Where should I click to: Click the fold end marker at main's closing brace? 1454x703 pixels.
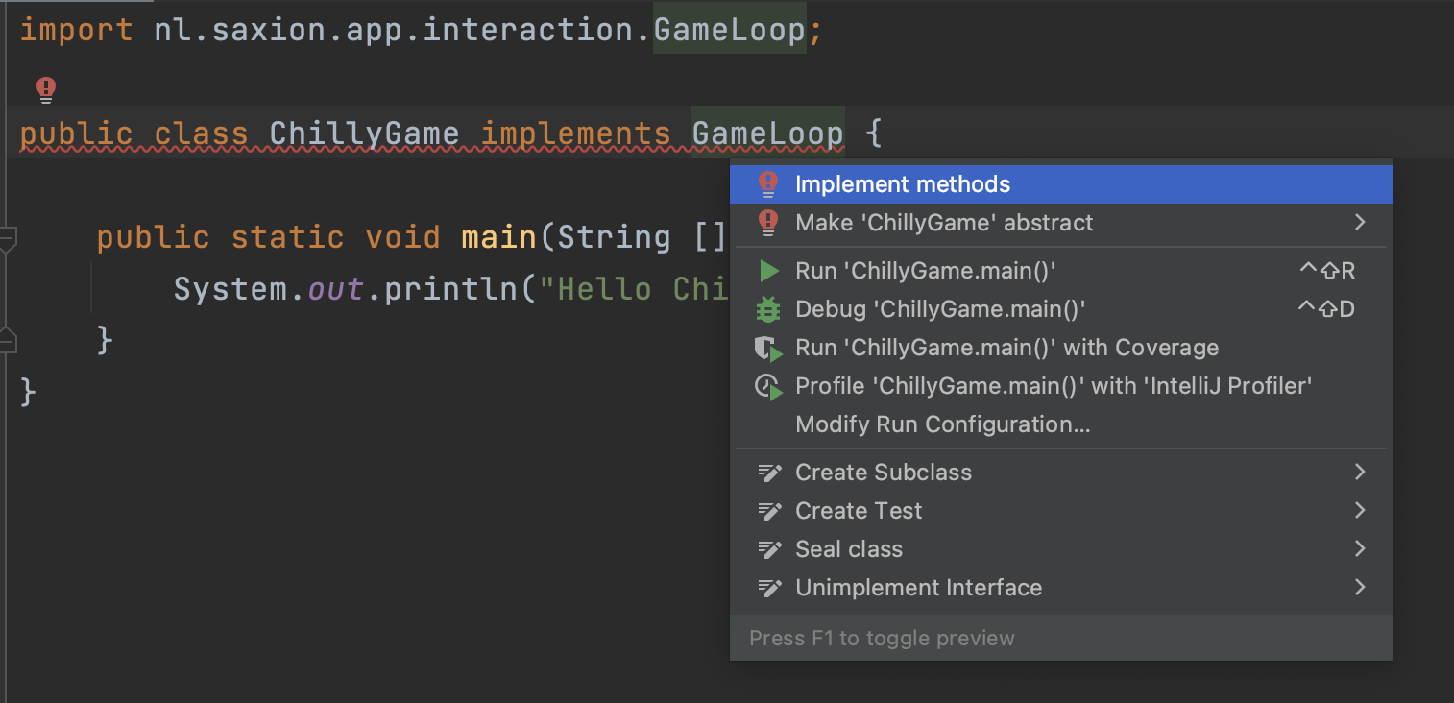tap(7, 339)
